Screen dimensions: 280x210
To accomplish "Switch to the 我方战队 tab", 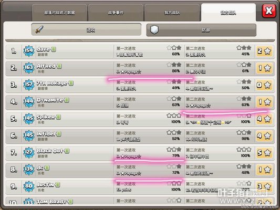I will pos(172,13).
